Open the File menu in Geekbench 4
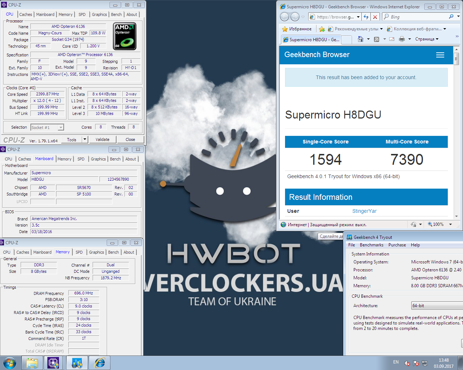463x370 pixels. (352, 245)
